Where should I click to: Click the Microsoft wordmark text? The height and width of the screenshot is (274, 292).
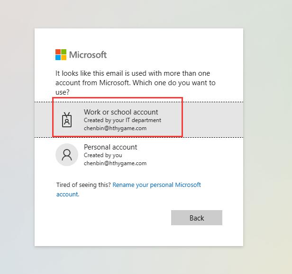click(x=88, y=55)
